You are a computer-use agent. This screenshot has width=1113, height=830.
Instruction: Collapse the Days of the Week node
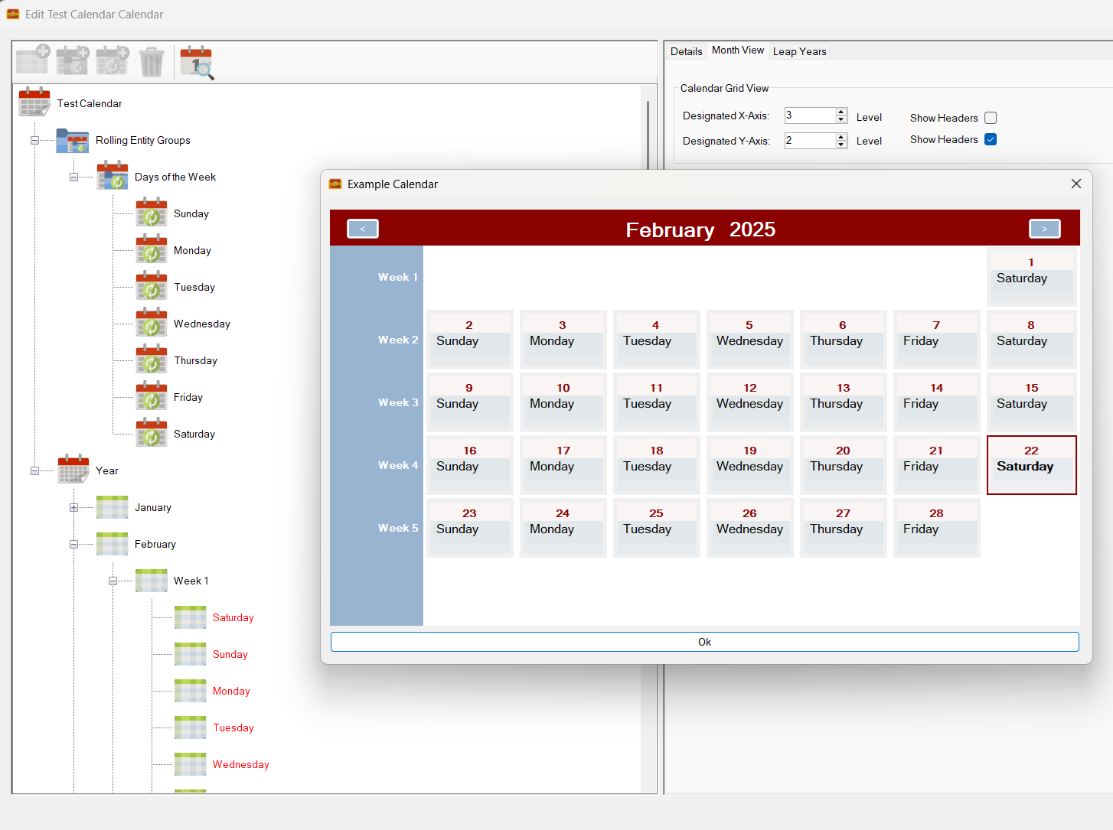coord(73,177)
